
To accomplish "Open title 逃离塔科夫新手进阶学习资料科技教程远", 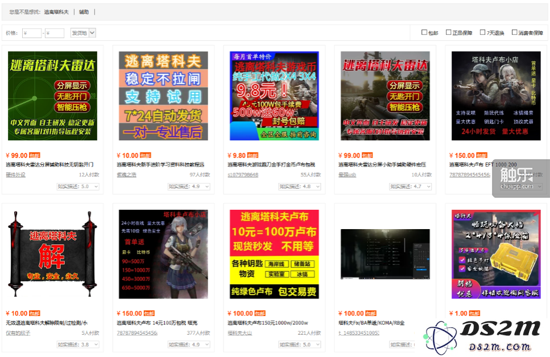I will click(x=160, y=164).
